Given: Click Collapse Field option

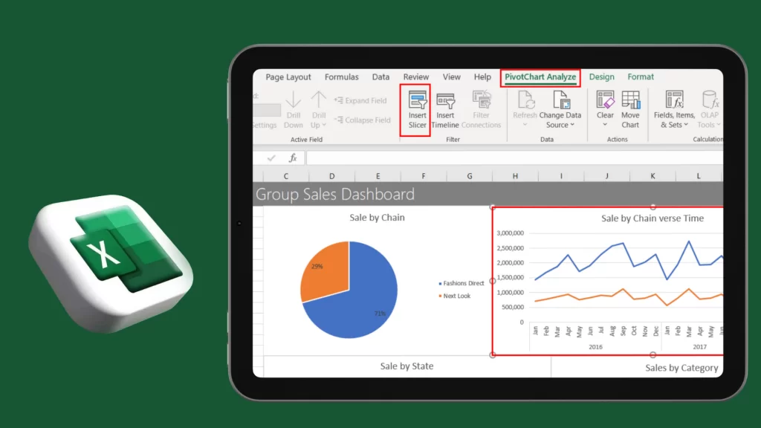Looking at the screenshot, I should tap(363, 120).
